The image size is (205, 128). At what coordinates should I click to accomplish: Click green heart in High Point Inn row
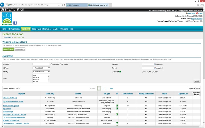pyautogui.click(x=117, y=108)
